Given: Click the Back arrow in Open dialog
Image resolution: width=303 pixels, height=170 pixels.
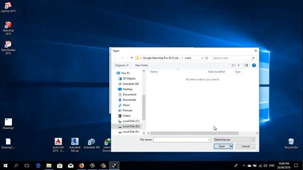Looking at the screenshot, I should coord(116,58).
